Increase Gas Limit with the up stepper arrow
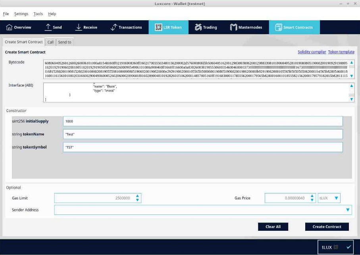Viewport: 360px width, 255px height. point(137,196)
